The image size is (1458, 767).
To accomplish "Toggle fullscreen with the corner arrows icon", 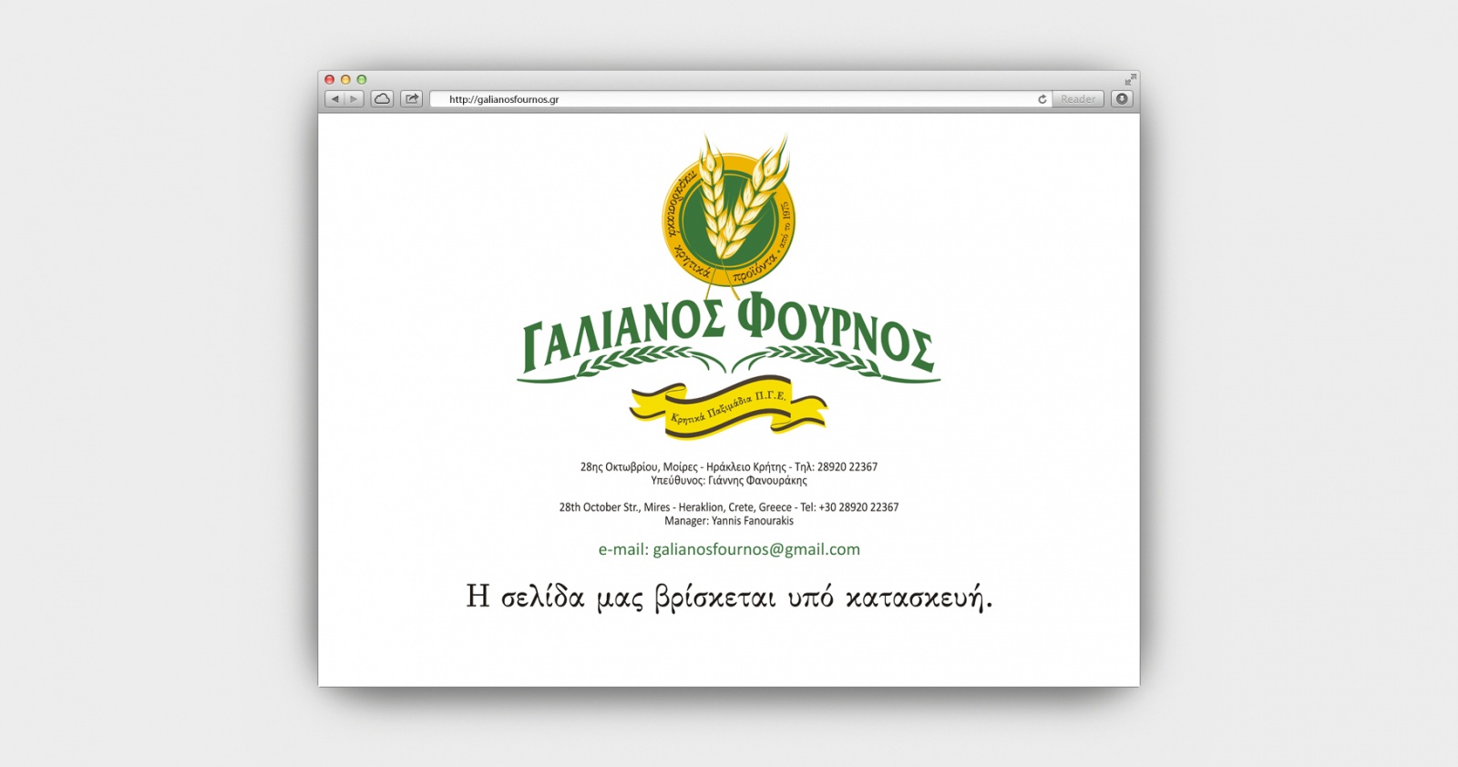I will [1130, 79].
